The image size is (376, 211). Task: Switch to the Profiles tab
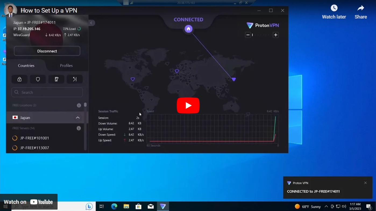coord(66,66)
